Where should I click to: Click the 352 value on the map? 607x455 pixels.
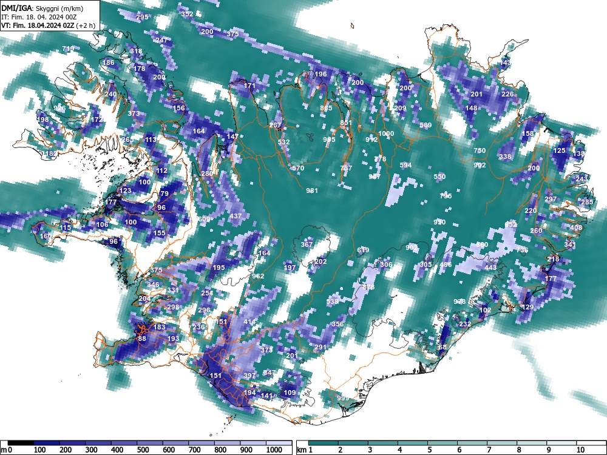click(x=188, y=14)
